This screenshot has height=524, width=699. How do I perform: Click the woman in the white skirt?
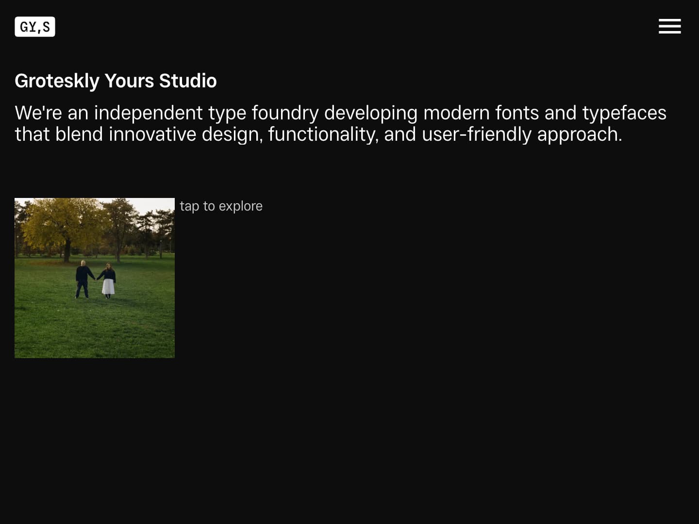[108, 281]
